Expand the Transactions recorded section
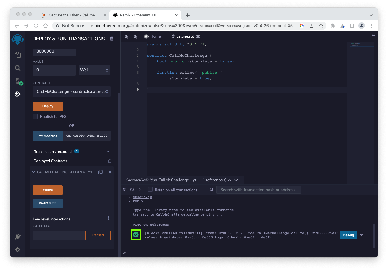 tap(108, 151)
